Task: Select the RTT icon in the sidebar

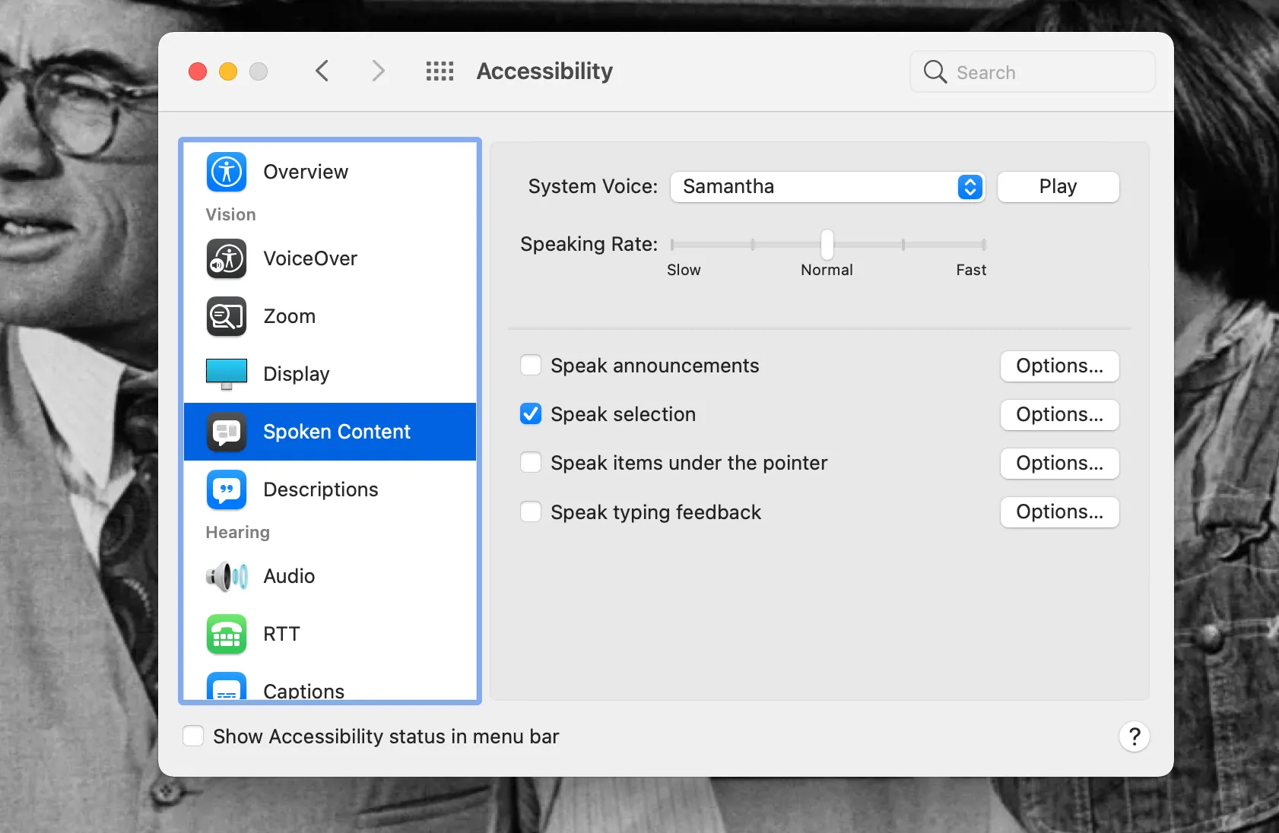Action: [x=226, y=634]
